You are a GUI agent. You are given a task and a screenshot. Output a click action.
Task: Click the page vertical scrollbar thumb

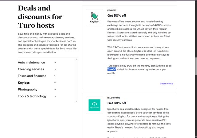[196, 66]
